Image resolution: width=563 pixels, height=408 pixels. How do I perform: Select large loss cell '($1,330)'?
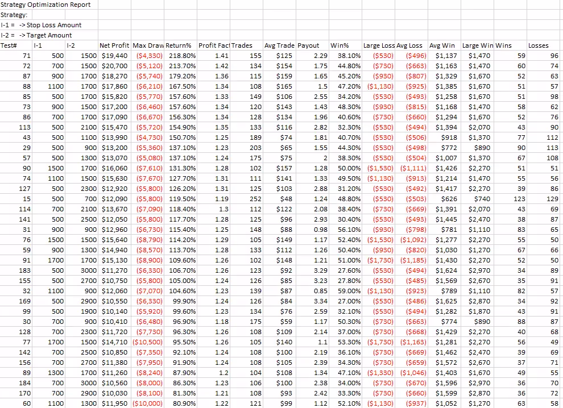[x=378, y=373]
